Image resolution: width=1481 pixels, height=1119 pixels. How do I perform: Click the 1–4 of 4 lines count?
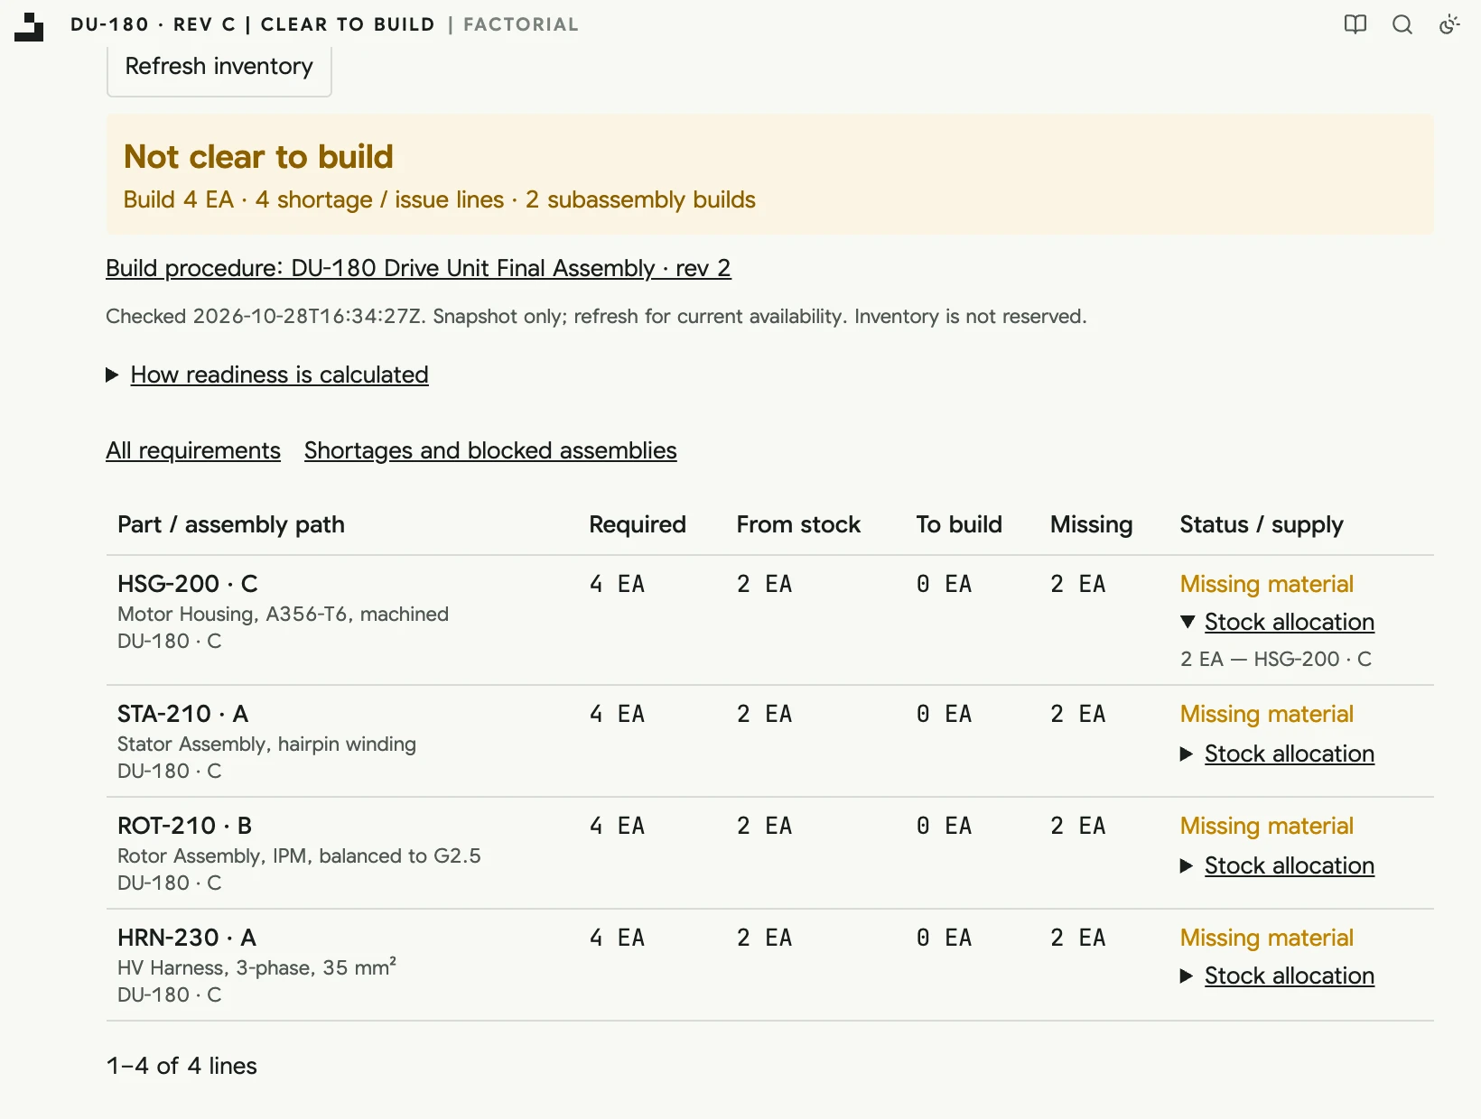(x=182, y=1066)
